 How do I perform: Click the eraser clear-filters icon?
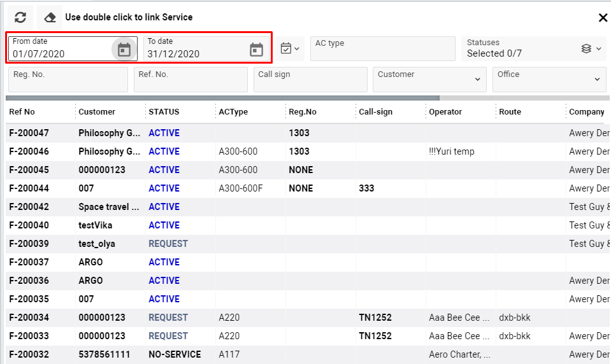[50, 17]
